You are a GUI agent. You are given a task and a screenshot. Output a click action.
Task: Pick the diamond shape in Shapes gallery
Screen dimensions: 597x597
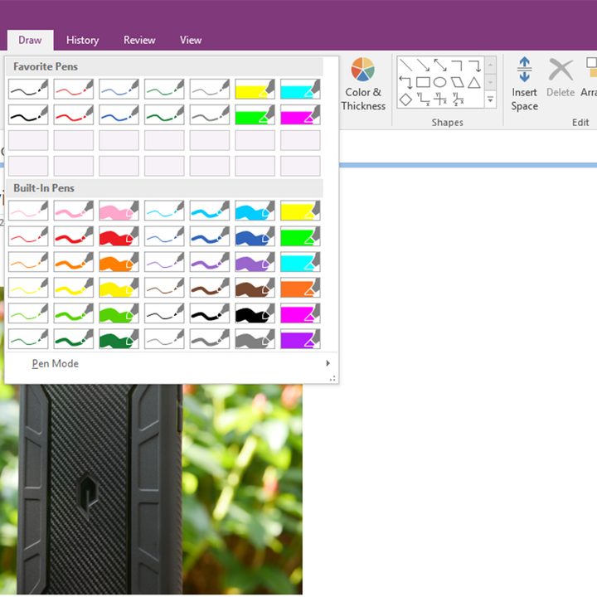tap(405, 99)
